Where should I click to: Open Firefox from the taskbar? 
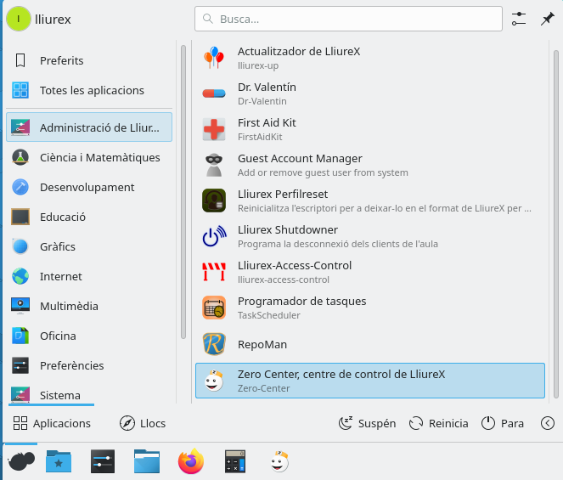pos(191,461)
